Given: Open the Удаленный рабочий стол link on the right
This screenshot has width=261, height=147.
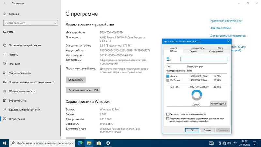Looking at the screenshot, I should pyautogui.click(x=226, y=21).
